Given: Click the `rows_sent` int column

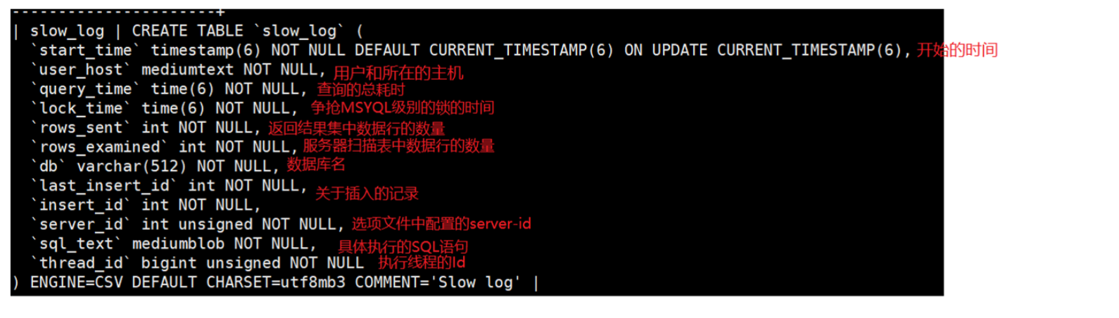Looking at the screenshot, I should pyautogui.click(x=145, y=128).
